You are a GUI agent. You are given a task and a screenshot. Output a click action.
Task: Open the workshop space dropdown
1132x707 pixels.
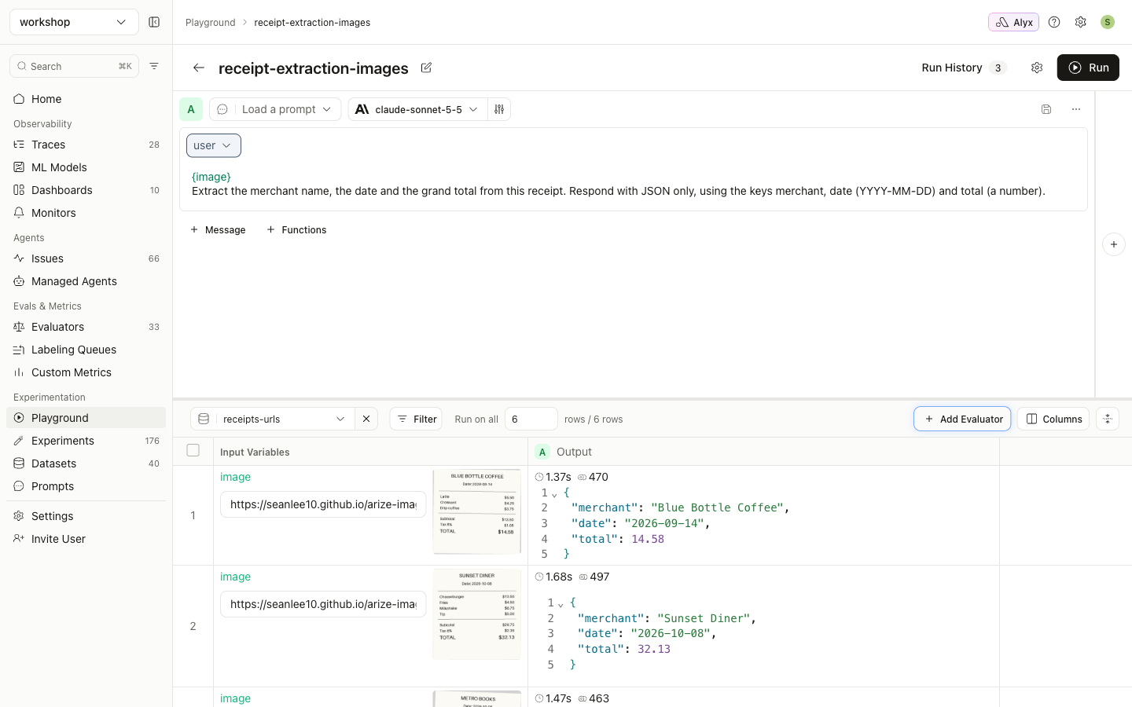[x=74, y=22]
